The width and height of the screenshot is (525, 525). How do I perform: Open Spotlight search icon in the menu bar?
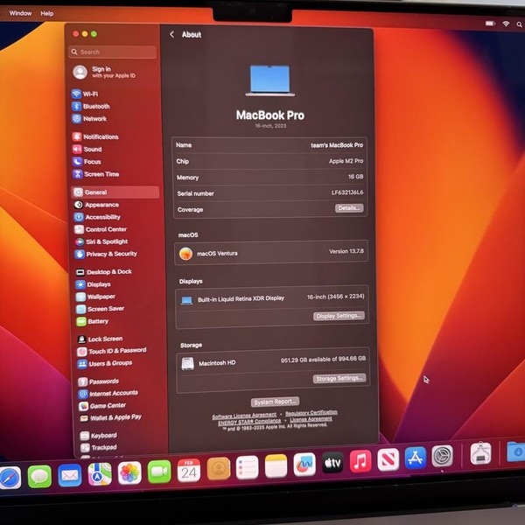tap(519, 24)
